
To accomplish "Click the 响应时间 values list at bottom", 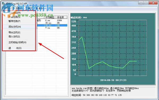I will [96, 95].
